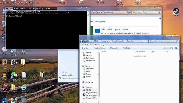This screenshot has height=103, width=183.
Task: Open Include in library dropdown
Action: click(100, 48)
